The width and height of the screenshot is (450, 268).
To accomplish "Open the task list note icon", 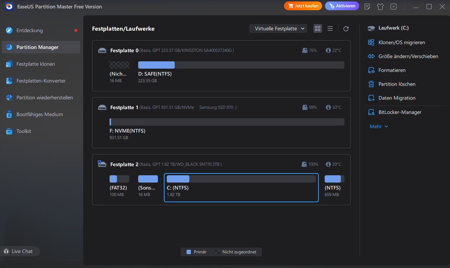I will [x=368, y=7].
